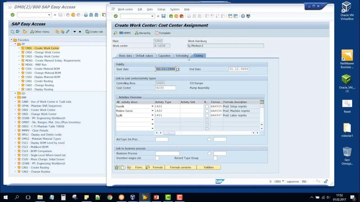Click the table settings icon in Activities Overview

pos(262,102)
